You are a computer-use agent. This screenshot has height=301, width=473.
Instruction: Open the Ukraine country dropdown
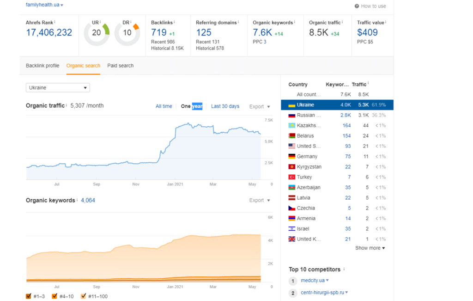tap(58, 87)
